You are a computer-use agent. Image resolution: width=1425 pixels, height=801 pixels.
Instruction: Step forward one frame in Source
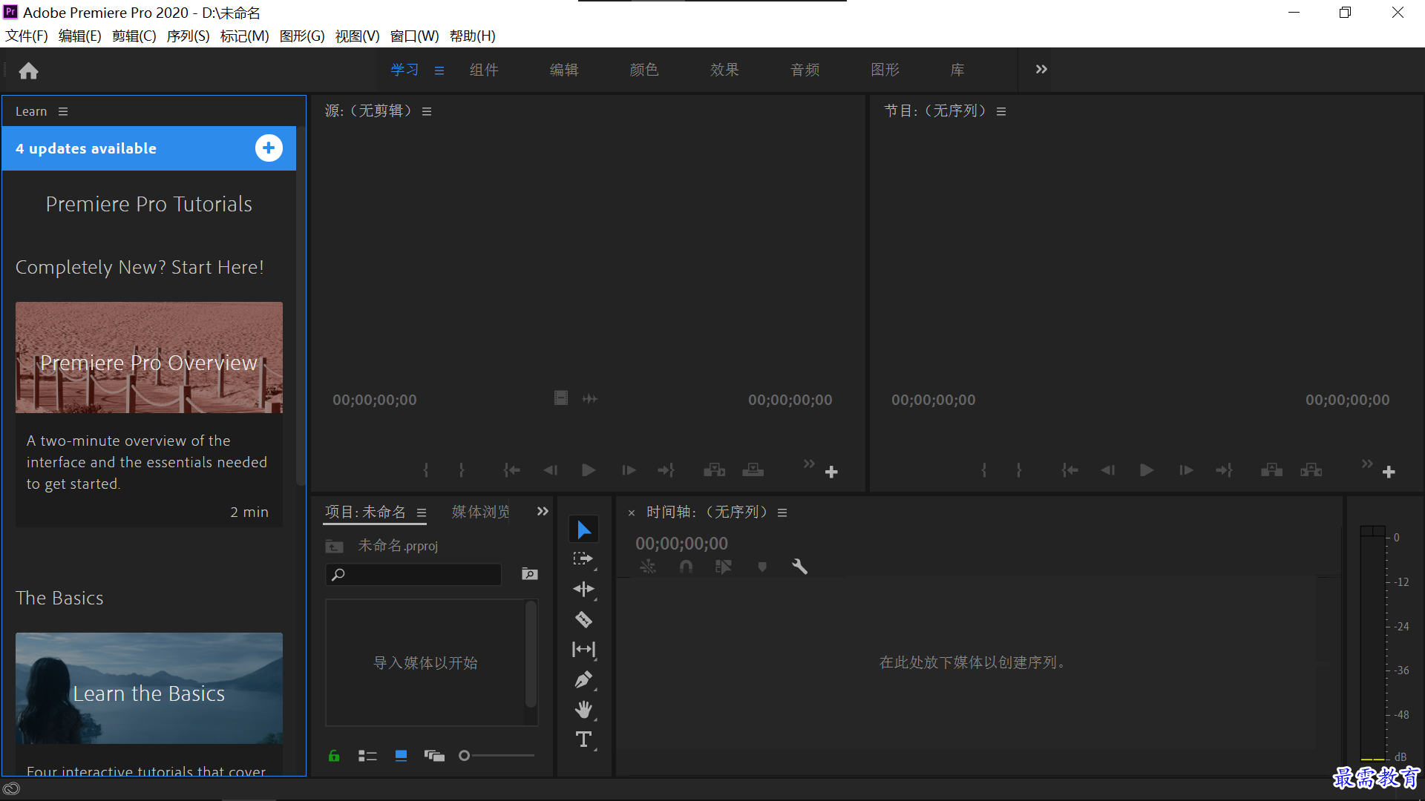pos(629,470)
